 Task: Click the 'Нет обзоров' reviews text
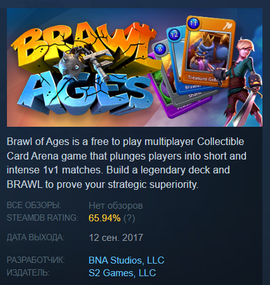click(x=115, y=206)
